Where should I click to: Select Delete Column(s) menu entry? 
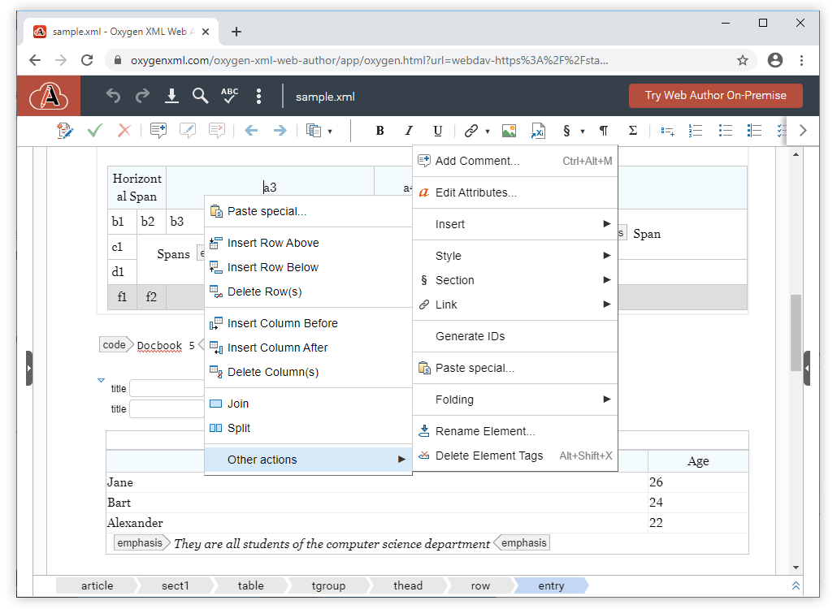point(308,372)
